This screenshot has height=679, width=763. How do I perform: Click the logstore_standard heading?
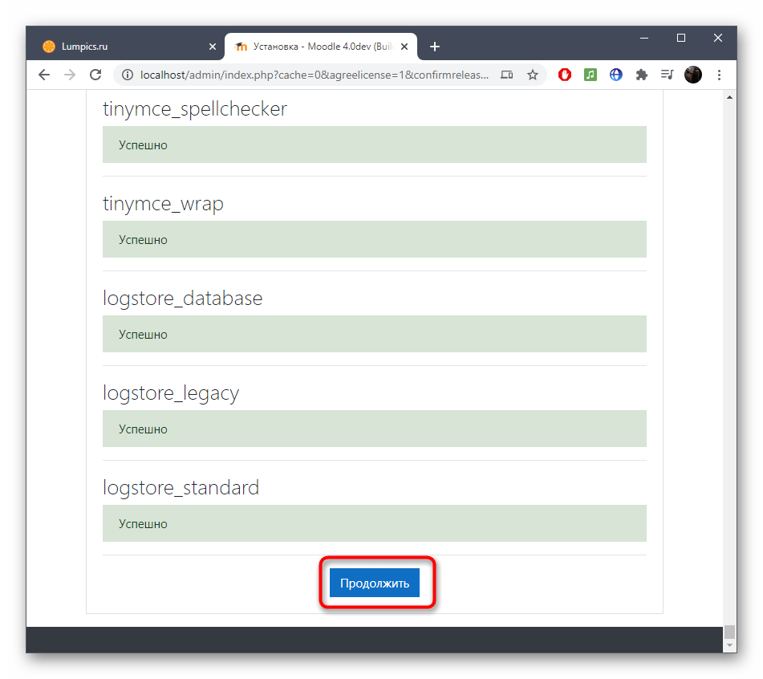(x=181, y=488)
